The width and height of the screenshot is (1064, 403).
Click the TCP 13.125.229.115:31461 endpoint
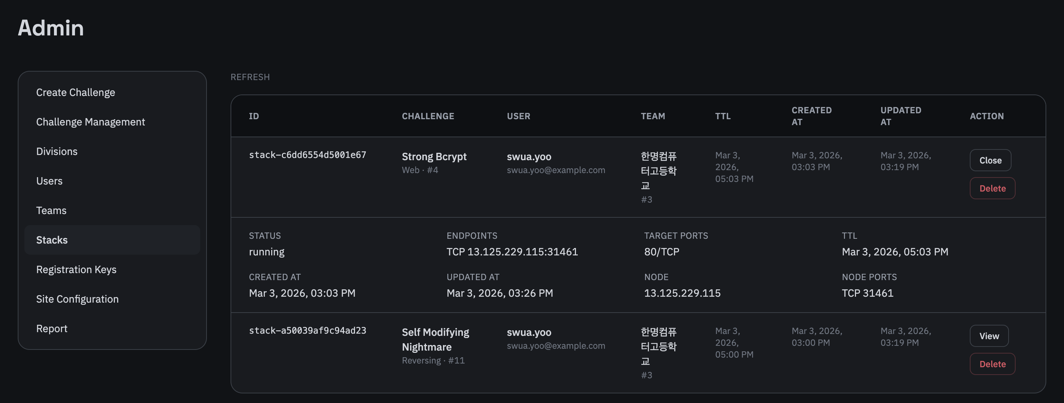[x=512, y=252]
